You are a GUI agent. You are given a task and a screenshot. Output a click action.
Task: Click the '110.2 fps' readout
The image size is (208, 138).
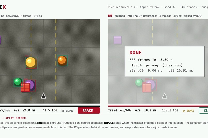pyautogui.click(x=170, y=110)
